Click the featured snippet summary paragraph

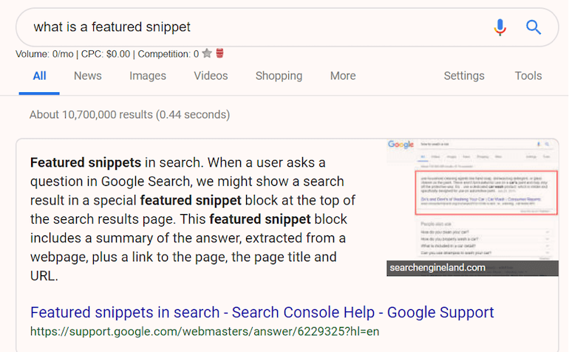pyautogui.click(x=193, y=219)
